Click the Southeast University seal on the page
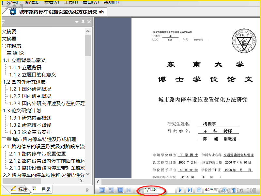This screenshot has width=261, height=196. [244, 41]
